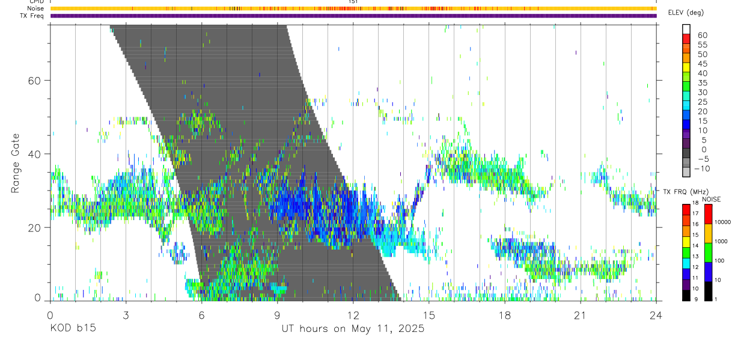Click the dark gray ELEV swatch between -5 and 0
The height and width of the screenshot is (341, 738).
(x=686, y=154)
